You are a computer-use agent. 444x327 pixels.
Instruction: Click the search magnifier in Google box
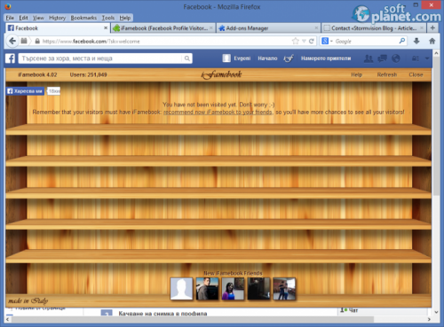click(x=401, y=41)
